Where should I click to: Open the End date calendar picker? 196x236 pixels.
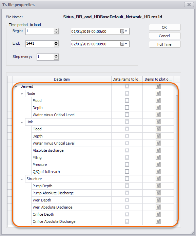[x=124, y=44]
